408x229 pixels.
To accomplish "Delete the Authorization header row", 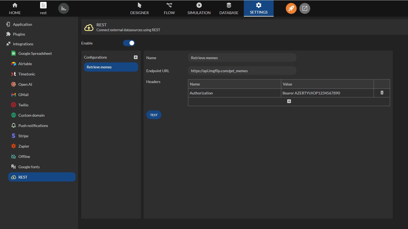I will [382, 93].
